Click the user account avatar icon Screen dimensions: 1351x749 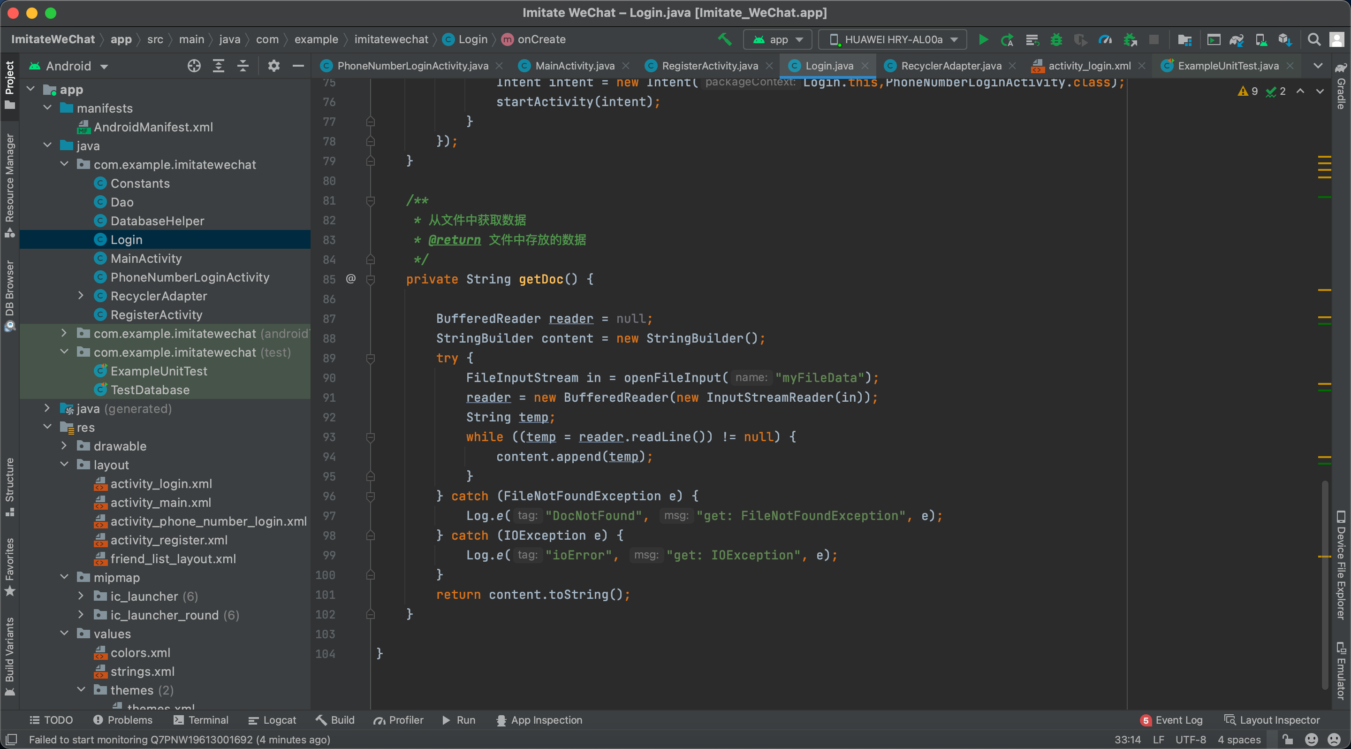coord(1337,40)
